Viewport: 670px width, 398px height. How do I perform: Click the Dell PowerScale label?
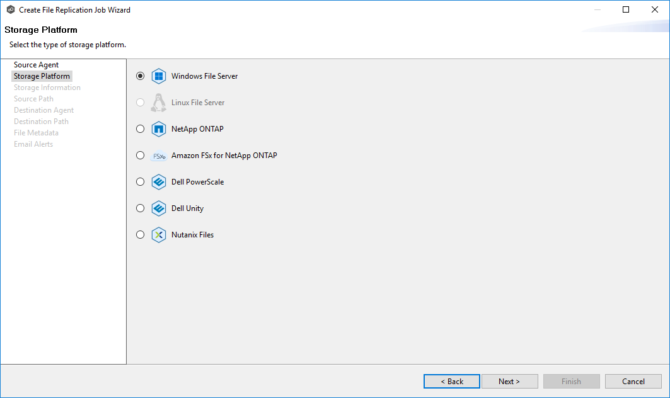pos(197,182)
